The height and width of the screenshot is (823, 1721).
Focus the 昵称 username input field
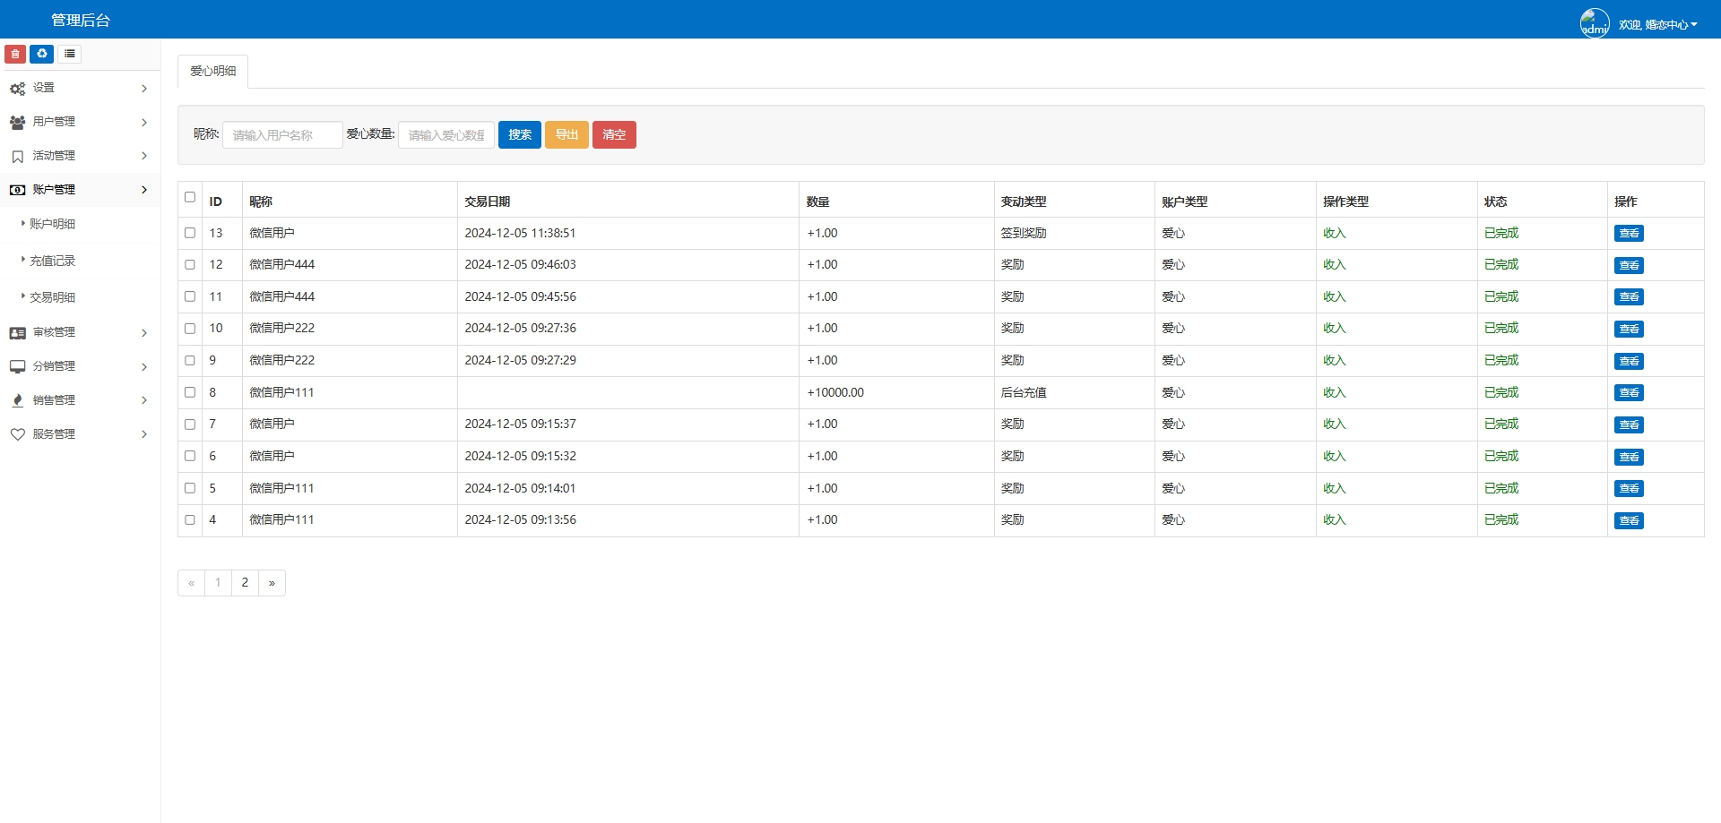(x=282, y=134)
